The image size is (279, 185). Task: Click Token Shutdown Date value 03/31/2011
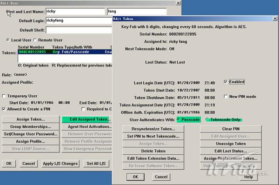point(188,98)
